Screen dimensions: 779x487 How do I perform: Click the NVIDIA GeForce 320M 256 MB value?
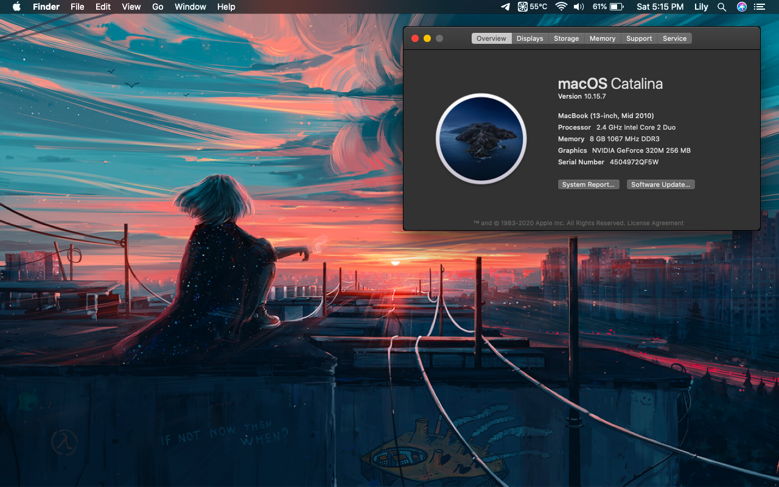tap(641, 150)
